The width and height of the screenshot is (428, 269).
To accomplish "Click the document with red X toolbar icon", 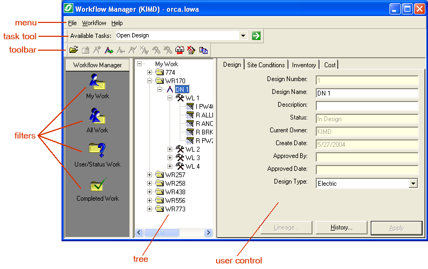I will (191, 50).
